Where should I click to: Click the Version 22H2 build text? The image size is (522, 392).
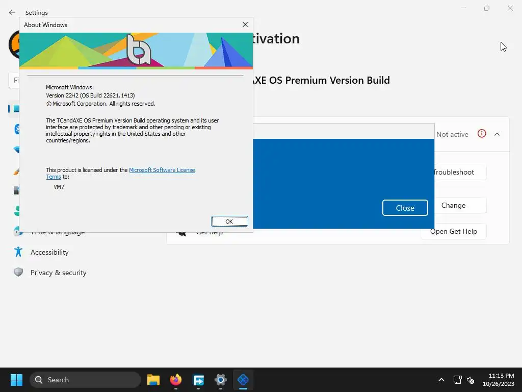(90, 95)
